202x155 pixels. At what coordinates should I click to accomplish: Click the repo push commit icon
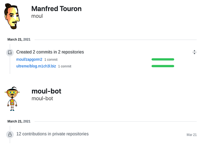10,53
